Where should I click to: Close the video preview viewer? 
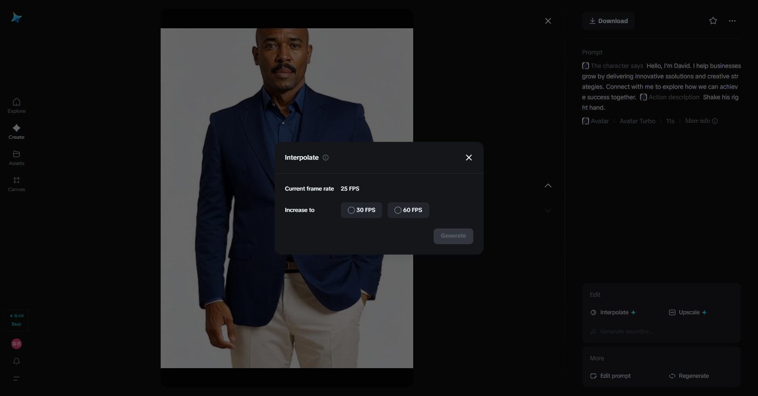[x=548, y=21]
